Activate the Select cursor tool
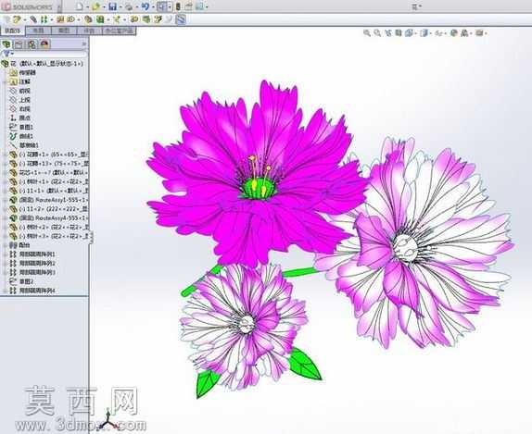The height and width of the screenshot is (434, 532). [x=162, y=6]
